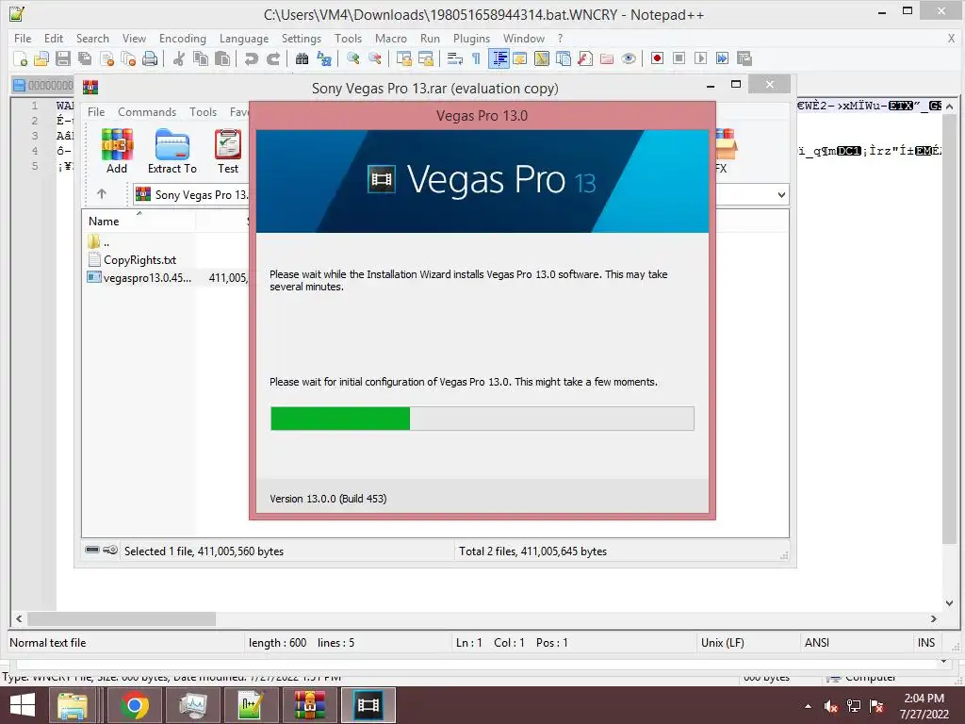Click the Notepad++ horizontal scrollbar thumb

[x=122, y=618]
